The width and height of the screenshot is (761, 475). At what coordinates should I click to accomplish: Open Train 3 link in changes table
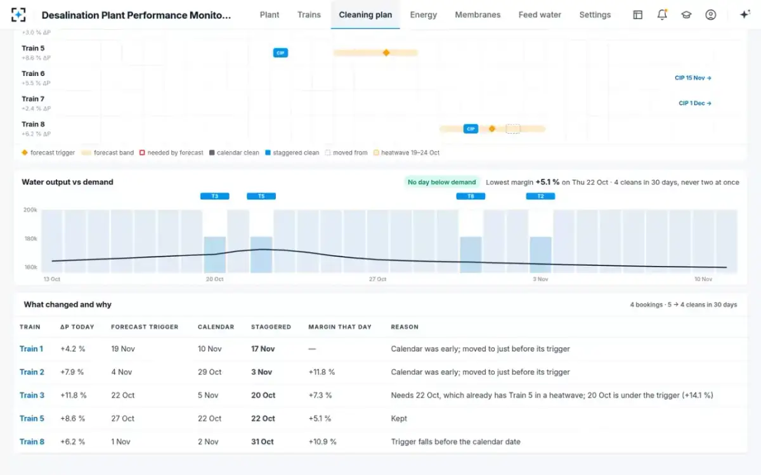tap(32, 395)
